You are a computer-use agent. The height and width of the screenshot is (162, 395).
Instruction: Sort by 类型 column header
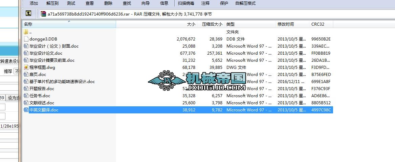250,24
